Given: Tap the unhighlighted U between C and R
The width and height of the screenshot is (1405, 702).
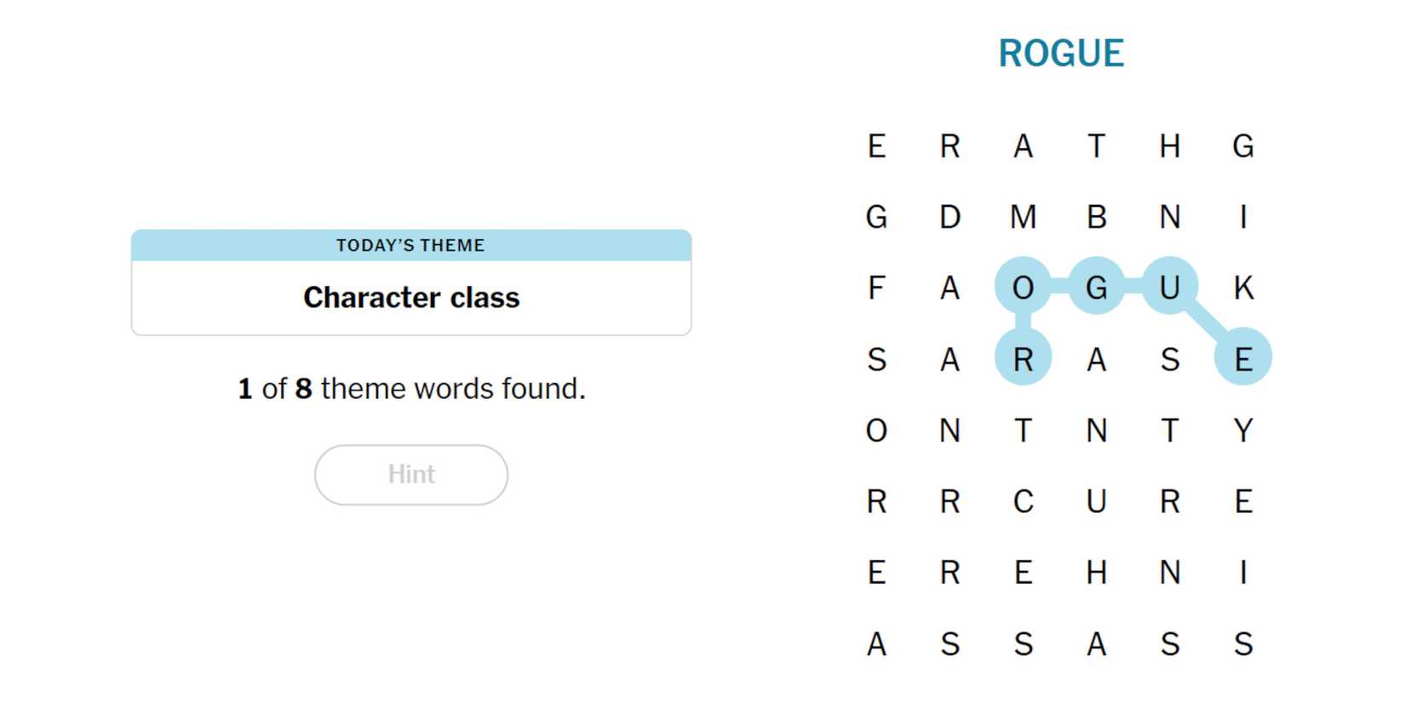Looking at the screenshot, I should pyautogui.click(x=1096, y=501).
